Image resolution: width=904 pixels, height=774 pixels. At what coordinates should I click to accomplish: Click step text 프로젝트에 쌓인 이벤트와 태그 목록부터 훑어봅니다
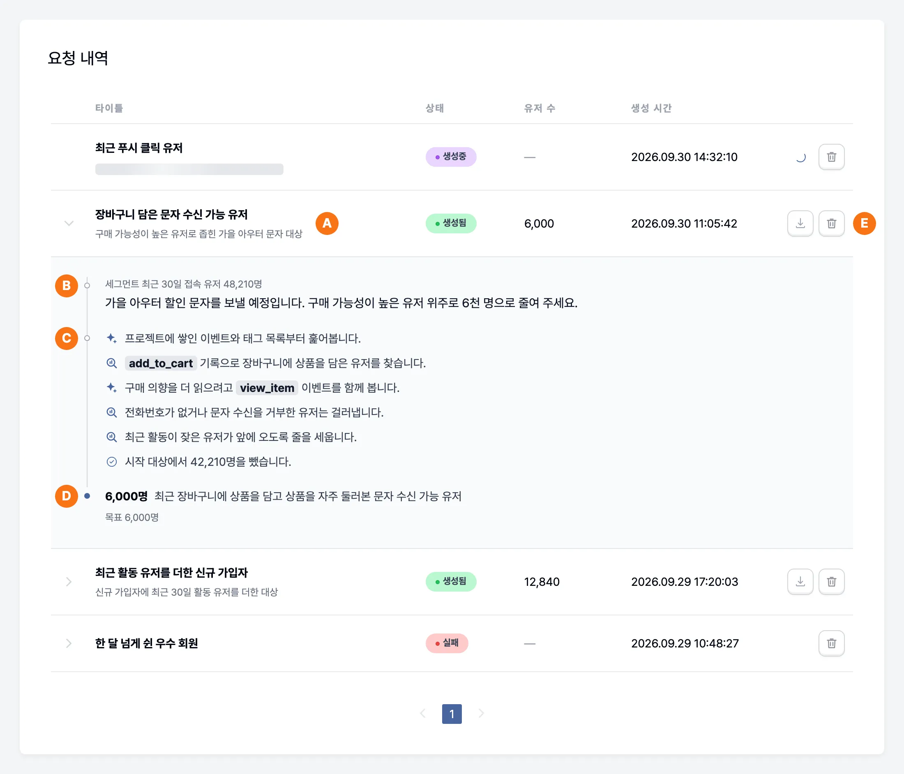point(242,338)
